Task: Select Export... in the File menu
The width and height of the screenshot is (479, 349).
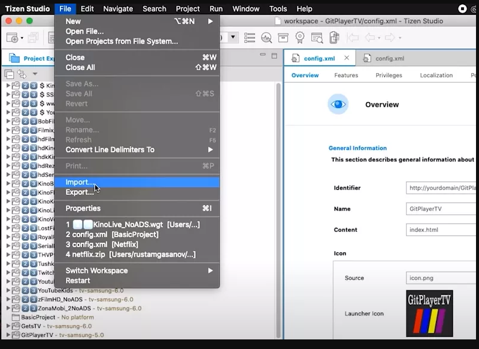Action: 80,192
